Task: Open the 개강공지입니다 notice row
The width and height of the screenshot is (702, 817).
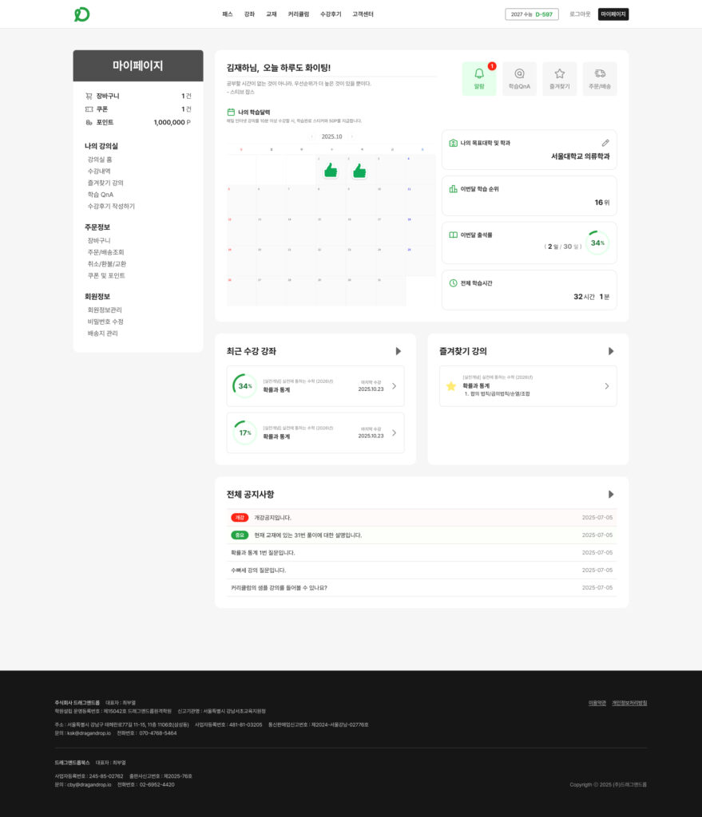Action: click(x=422, y=518)
